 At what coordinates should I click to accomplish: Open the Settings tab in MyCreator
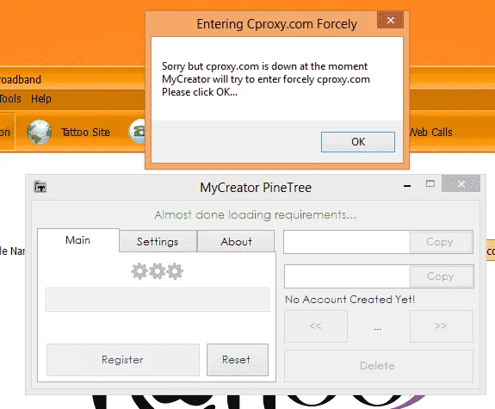158,242
